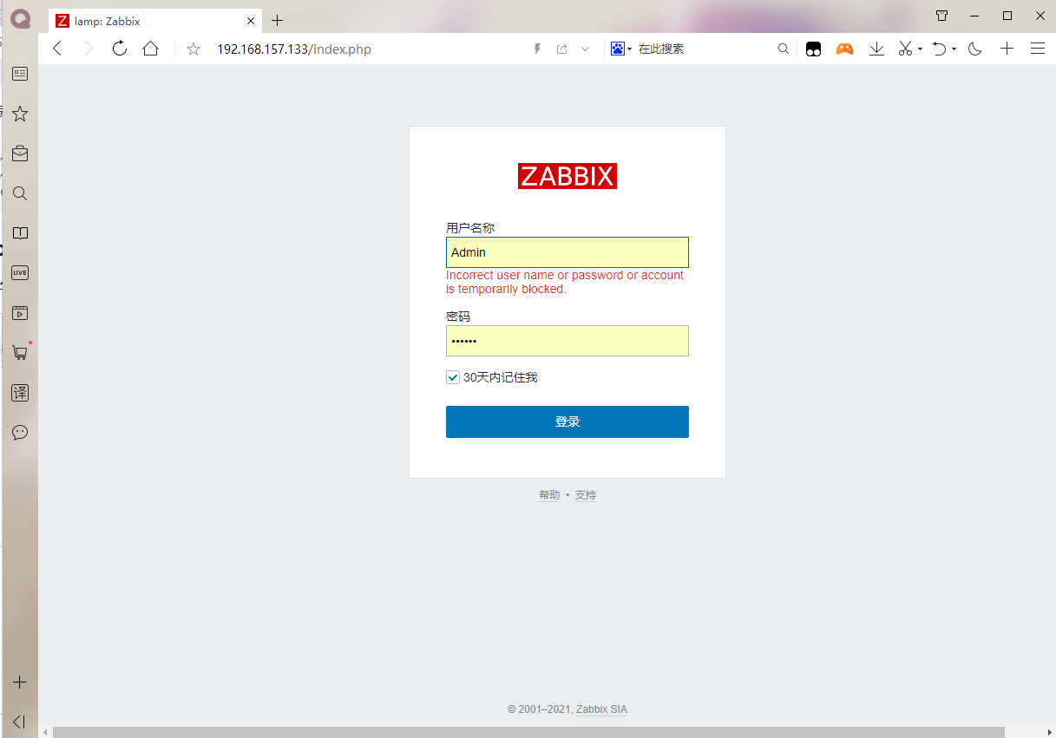The image size is (1056, 738).
Task: Expand address bar history dropdown
Action: 585,49
